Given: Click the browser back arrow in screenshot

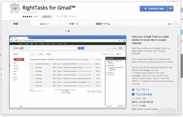Looking at the screenshot, I should [11, 41].
